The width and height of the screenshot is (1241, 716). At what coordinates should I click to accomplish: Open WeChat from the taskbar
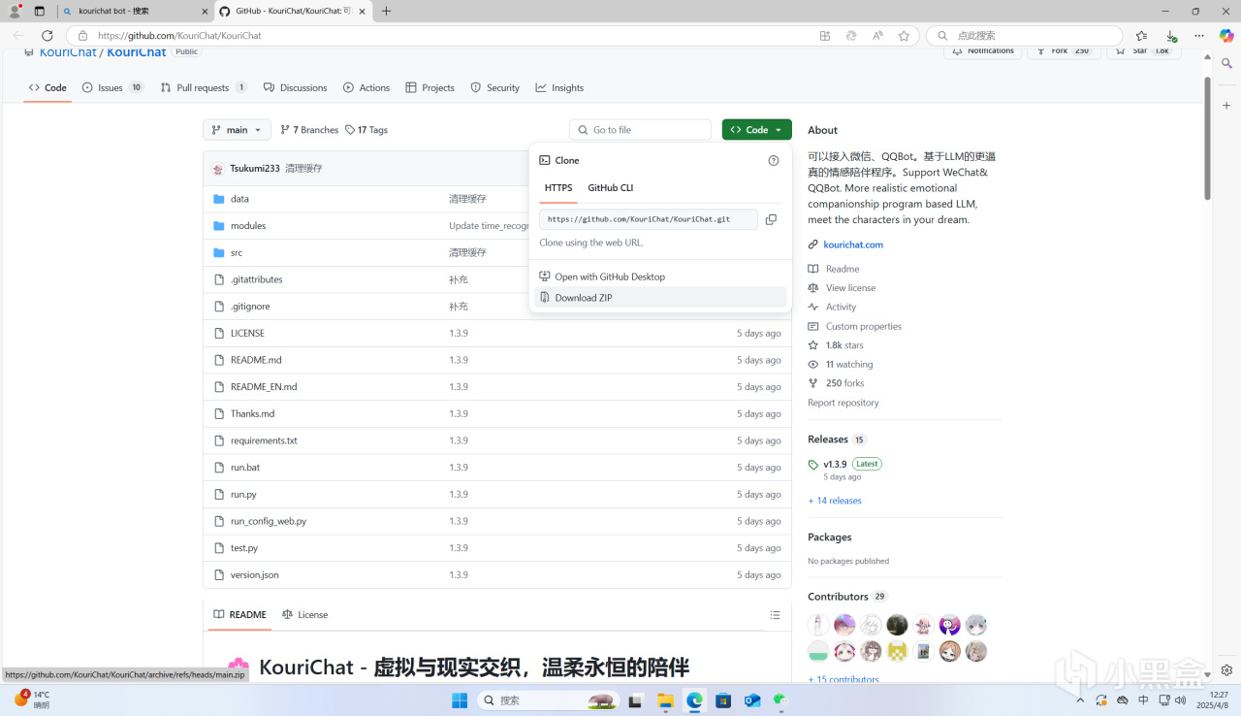click(781, 700)
